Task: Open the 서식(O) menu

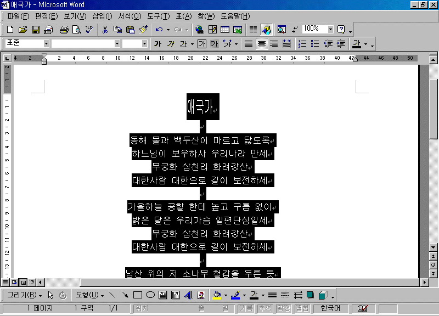Action: click(x=130, y=16)
